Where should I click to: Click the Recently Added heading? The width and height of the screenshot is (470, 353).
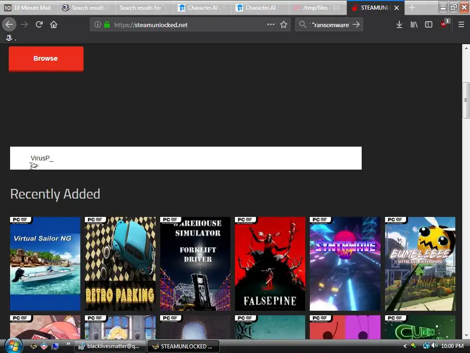(x=55, y=194)
